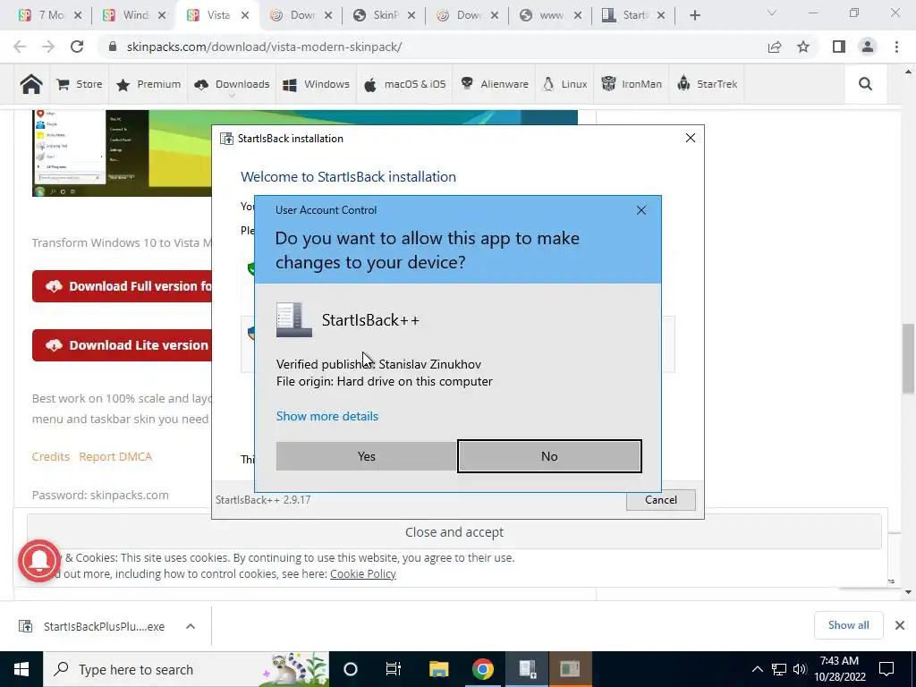This screenshot has height=687, width=916.
Task: Click the browser Back arrow
Action: click(x=20, y=47)
